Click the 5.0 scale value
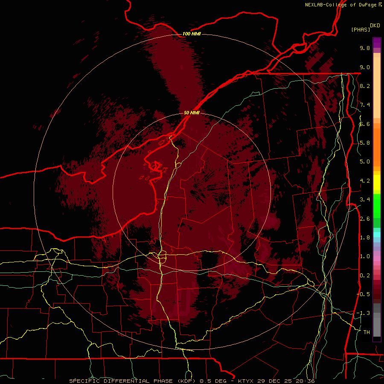The width and height of the screenshot is (384, 384). click(x=365, y=162)
